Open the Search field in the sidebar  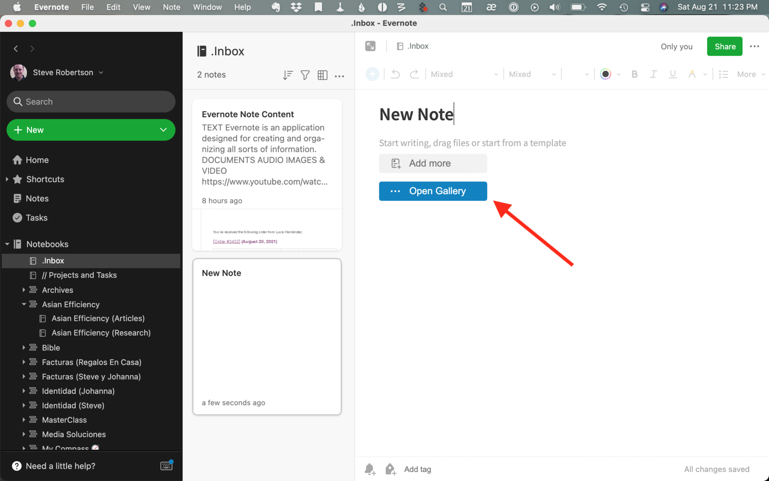(90, 101)
